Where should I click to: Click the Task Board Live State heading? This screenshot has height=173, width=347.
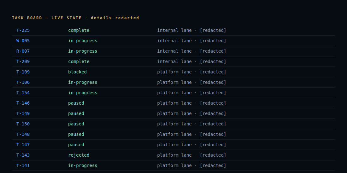point(75,18)
